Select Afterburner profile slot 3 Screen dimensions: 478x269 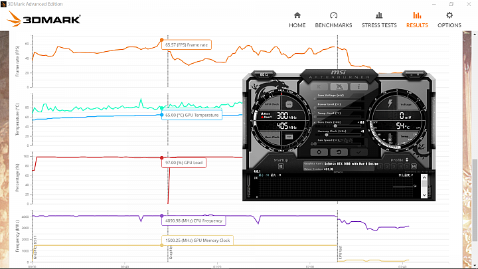coord(394,166)
